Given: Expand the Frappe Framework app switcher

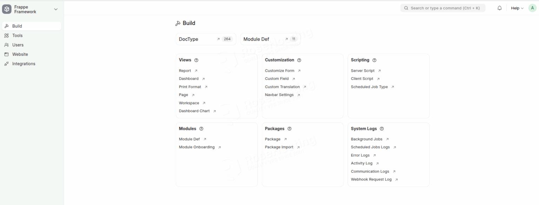Looking at the screenshot, I should (x=55, y=9).
